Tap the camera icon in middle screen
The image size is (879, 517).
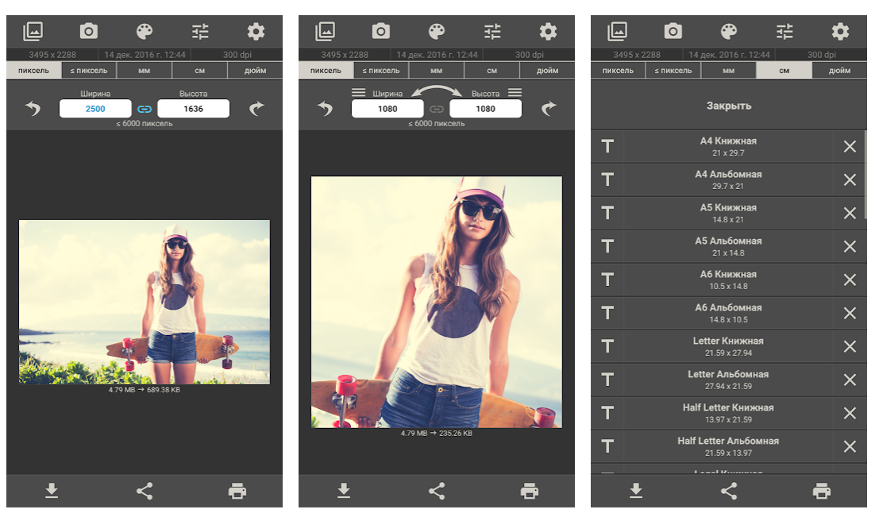380,31
